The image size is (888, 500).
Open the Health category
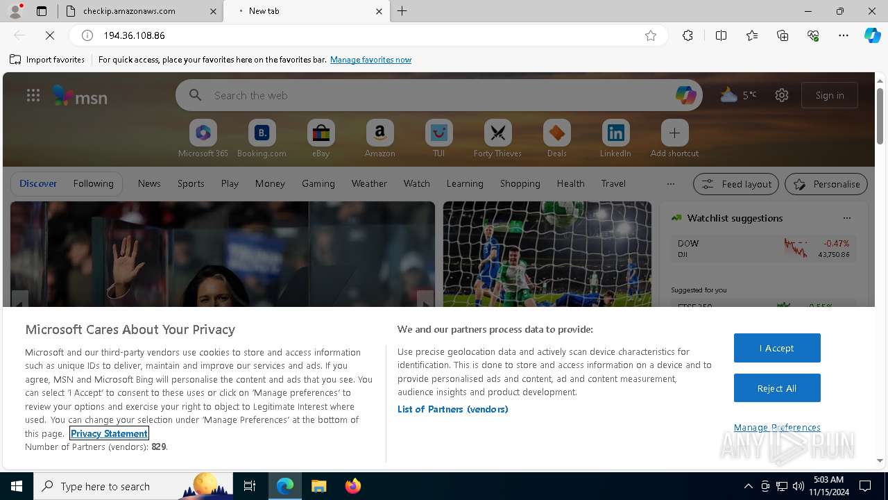(570, 183)
